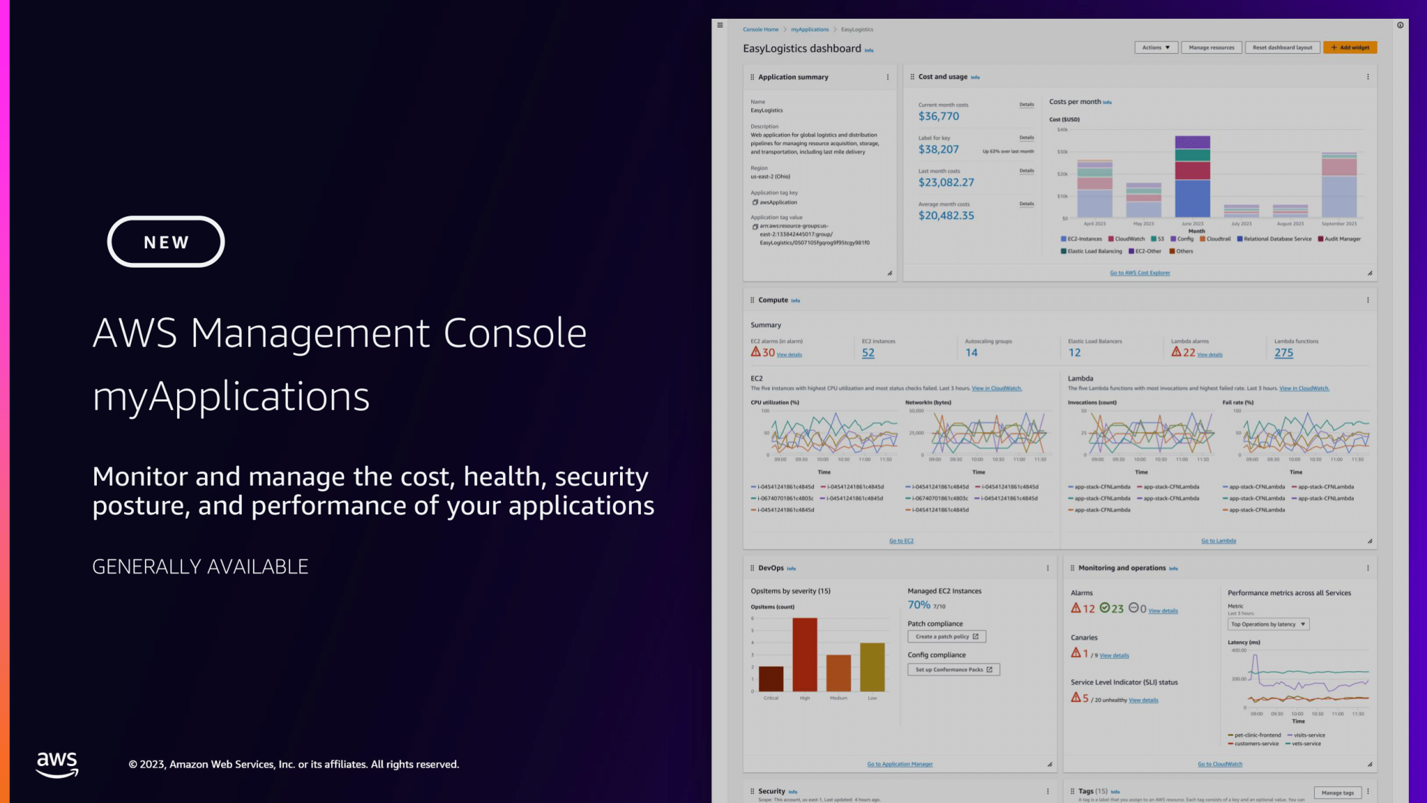View details for Canaries
1427x803 pixels.
1114,656
